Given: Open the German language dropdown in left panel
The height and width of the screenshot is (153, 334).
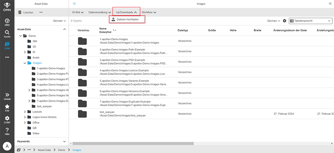Looking at the screenshot, I should [x=60, y=21].
